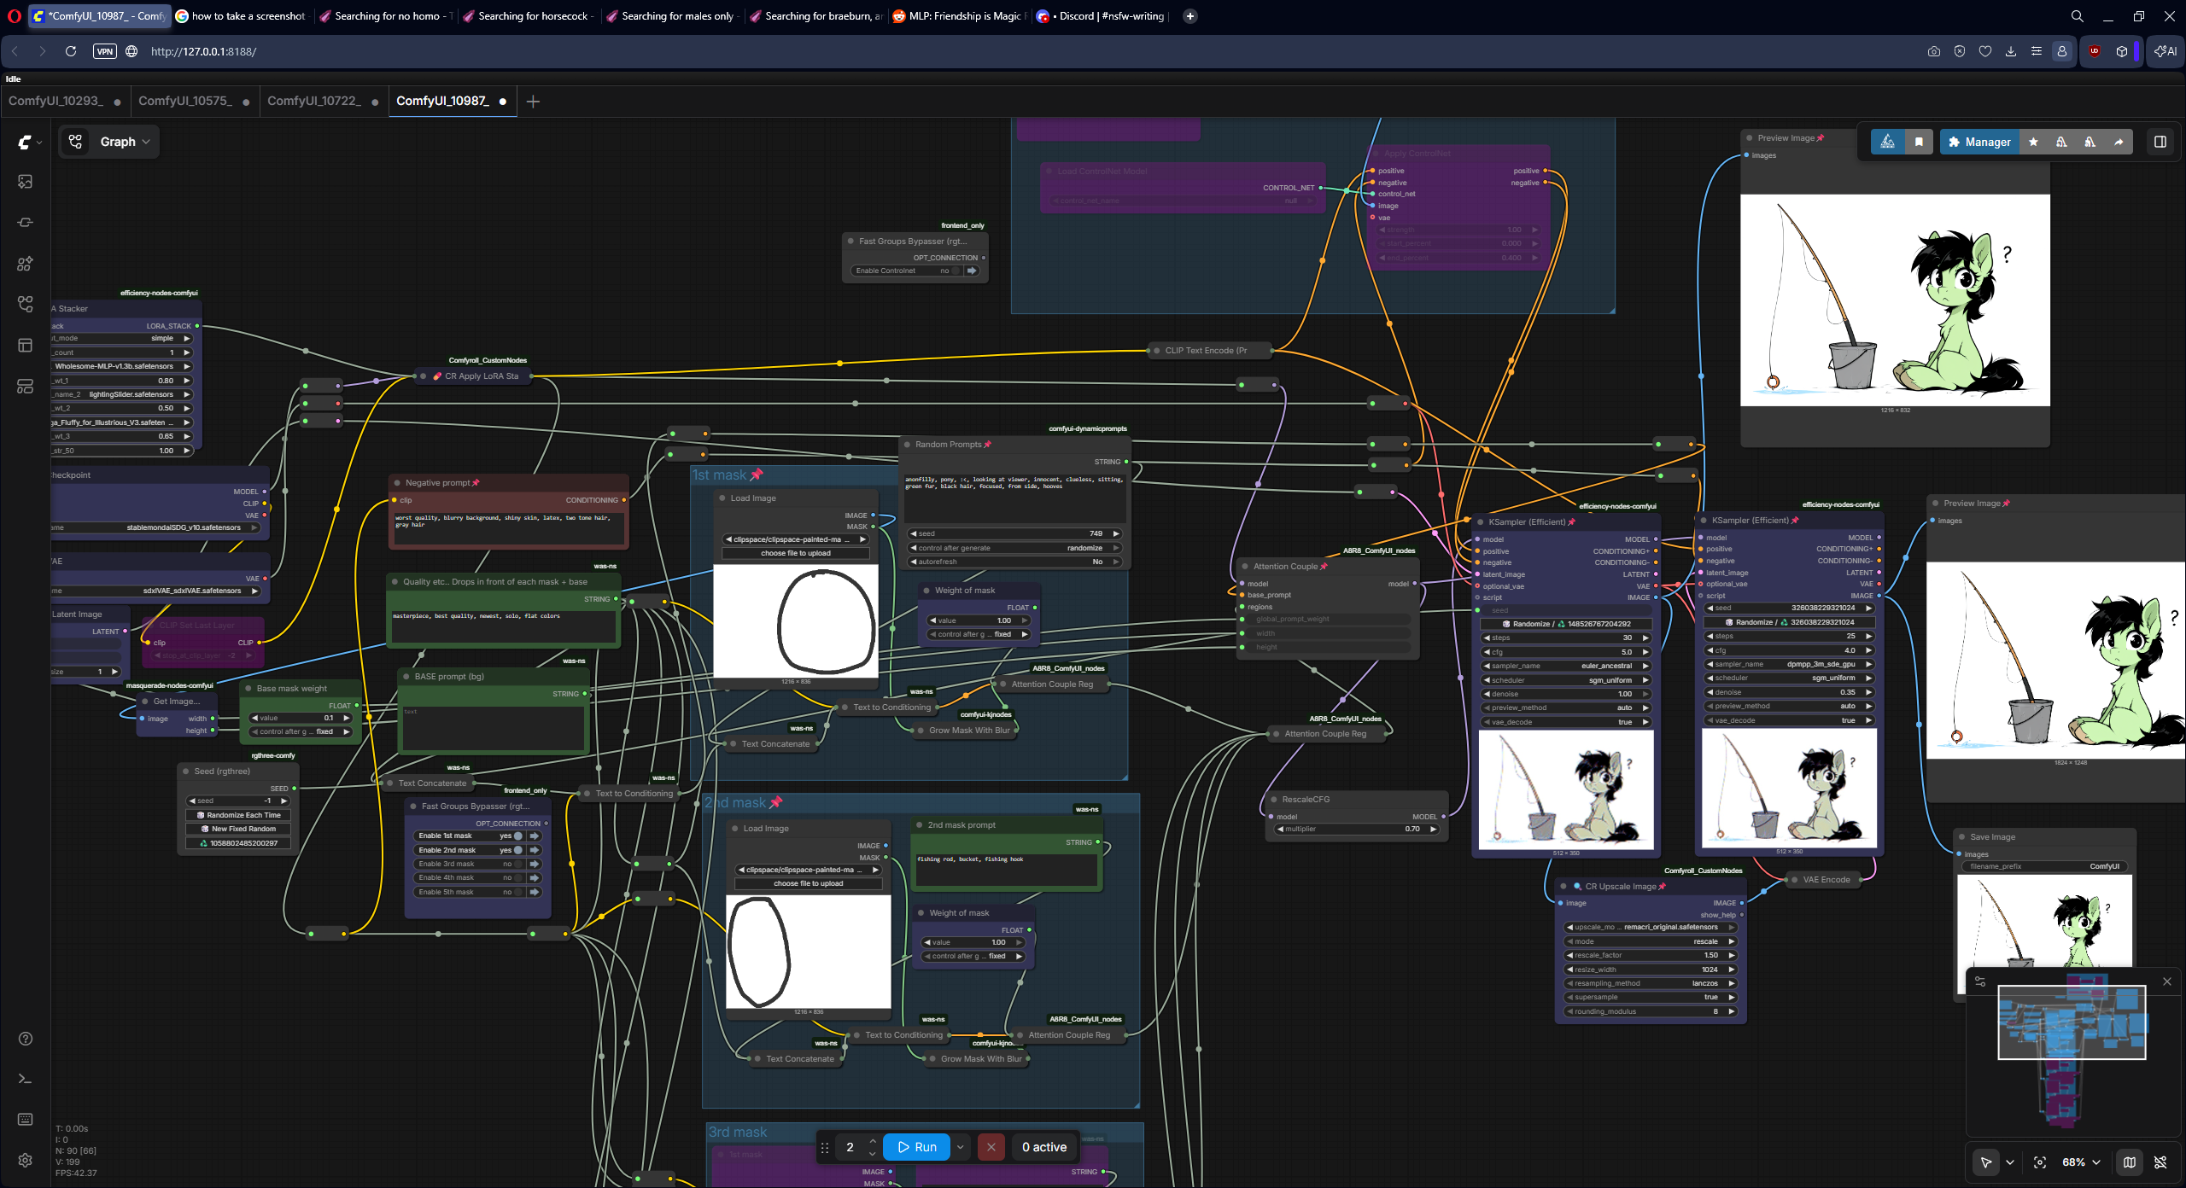Open settings gear in left sidebar
2186x1188 pixels.
(25, 1160)
